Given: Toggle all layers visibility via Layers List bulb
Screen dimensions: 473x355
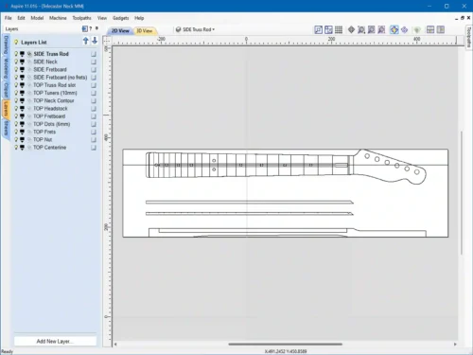Looking at the screenshot, I should (x=16, y=42).
